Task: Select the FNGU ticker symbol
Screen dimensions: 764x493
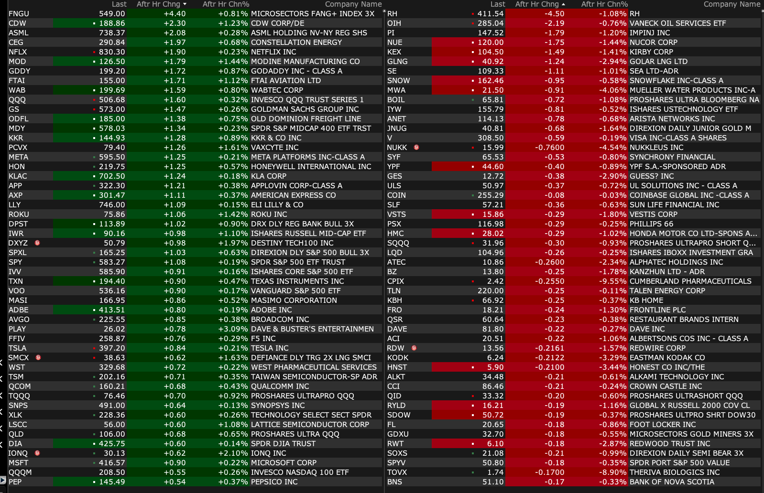Action: coord(19,14)
